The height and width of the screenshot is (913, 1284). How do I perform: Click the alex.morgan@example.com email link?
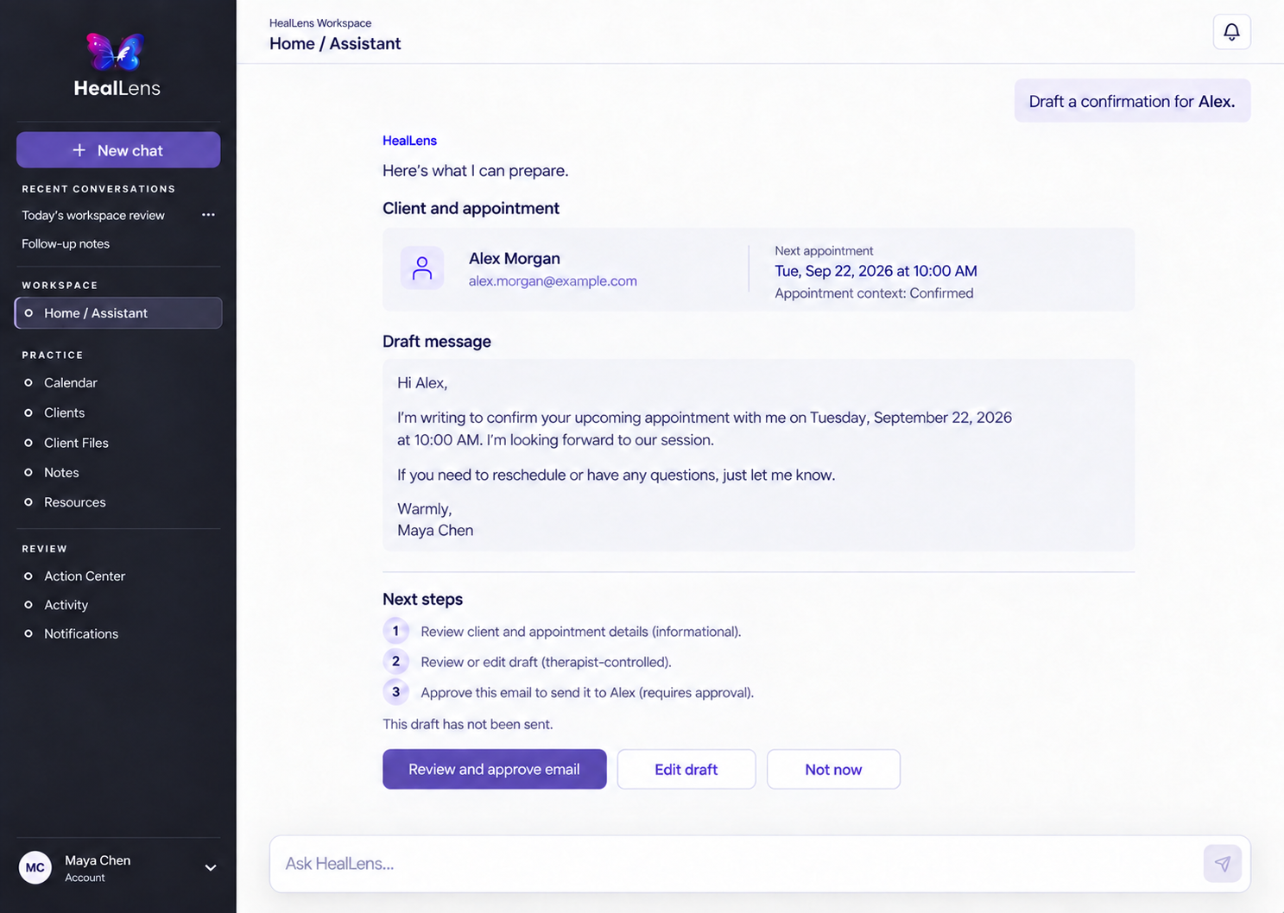click(553, 280)
